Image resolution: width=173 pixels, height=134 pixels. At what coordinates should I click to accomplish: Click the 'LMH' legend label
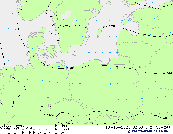click(x=47, y=133)
